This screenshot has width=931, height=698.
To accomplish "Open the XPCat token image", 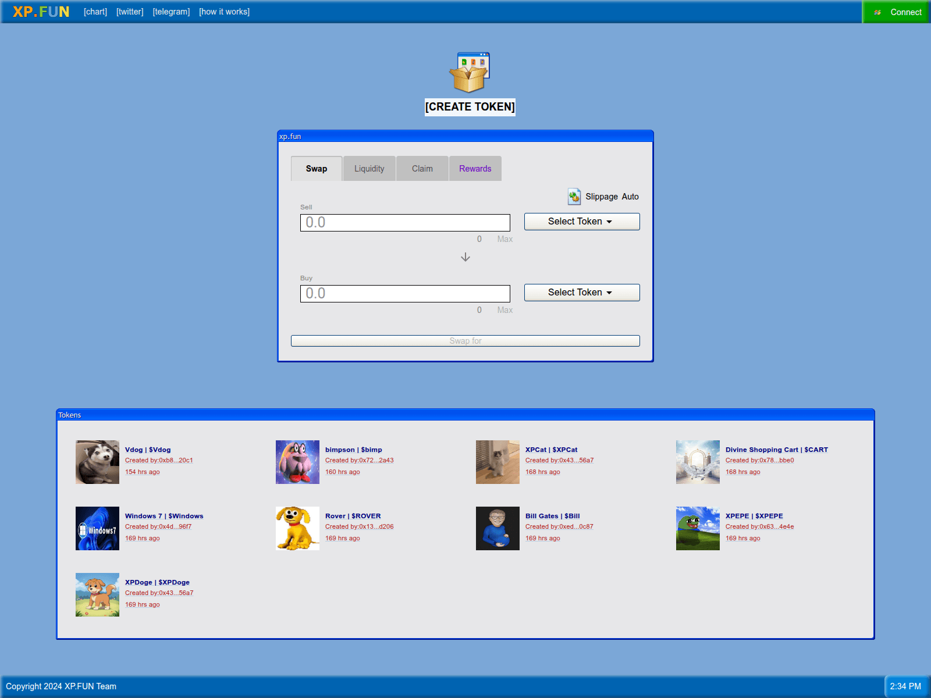I will point(498,462).
